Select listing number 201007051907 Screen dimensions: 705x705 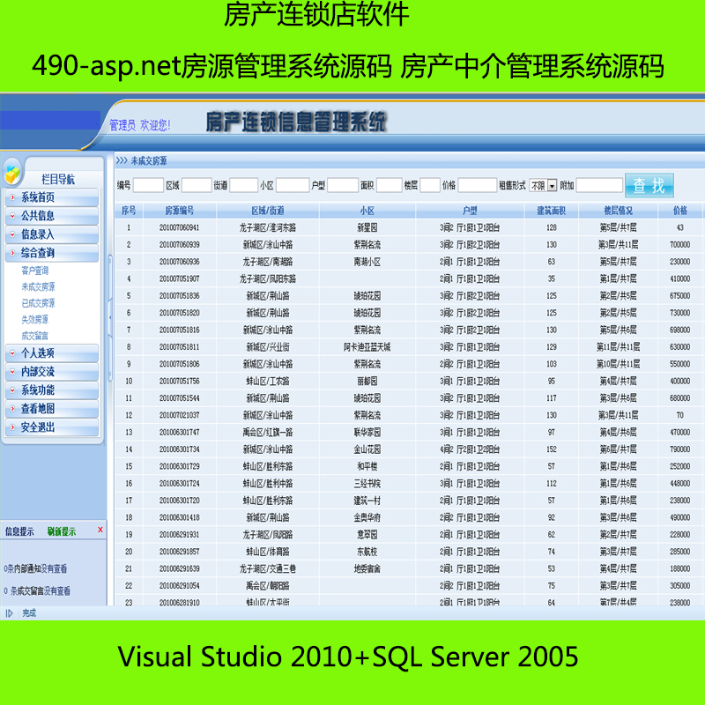180,278
